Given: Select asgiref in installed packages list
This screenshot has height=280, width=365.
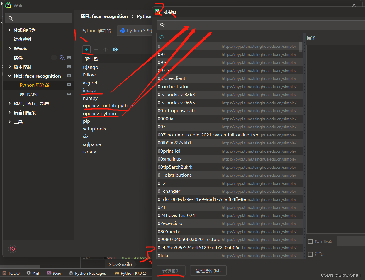Looking at the screenshot, I should 90,83.
